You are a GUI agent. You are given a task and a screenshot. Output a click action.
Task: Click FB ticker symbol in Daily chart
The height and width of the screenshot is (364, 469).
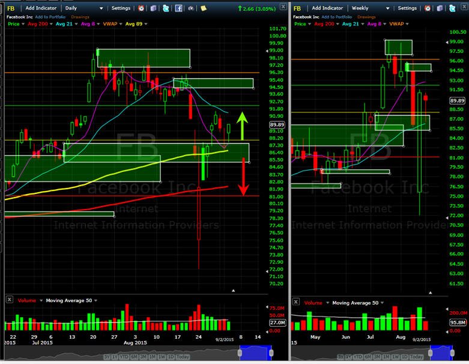(11, 8)
